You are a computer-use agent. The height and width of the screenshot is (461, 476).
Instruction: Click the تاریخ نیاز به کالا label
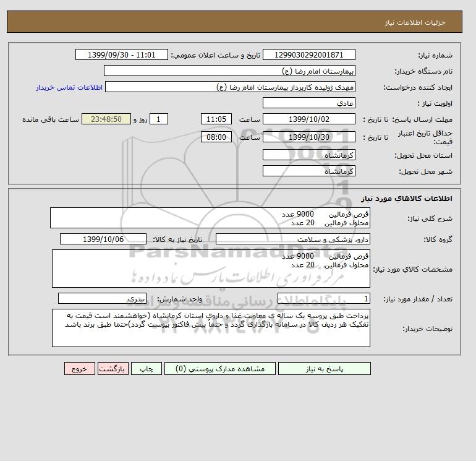[x=177, y=239]
